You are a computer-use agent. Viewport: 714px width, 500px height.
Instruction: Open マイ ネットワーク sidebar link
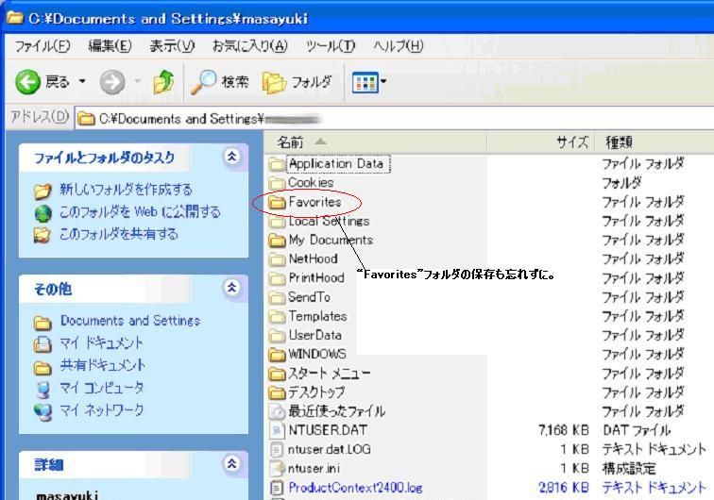tap(102, 410)
